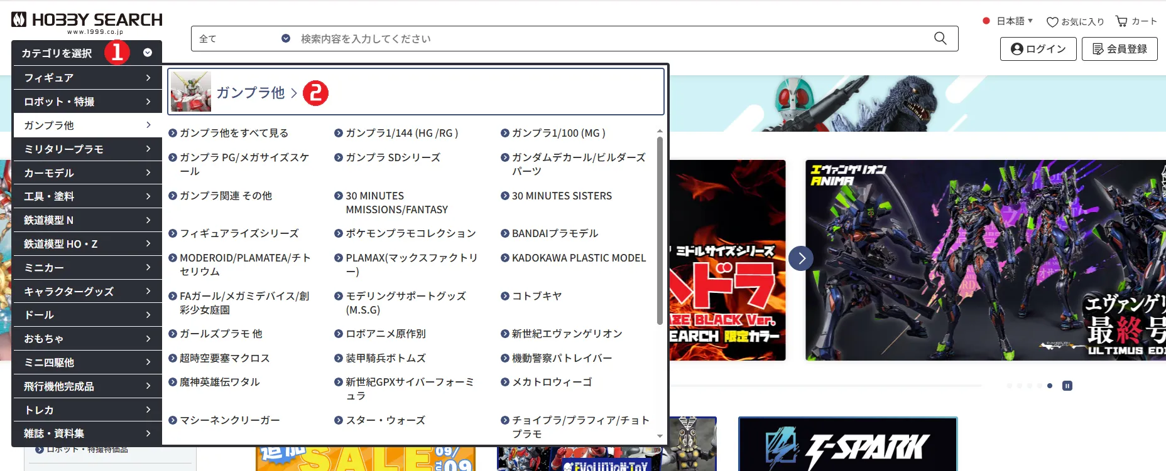Open ガンプラ1/144 (HG/RG) link

[x=402, y=133]
